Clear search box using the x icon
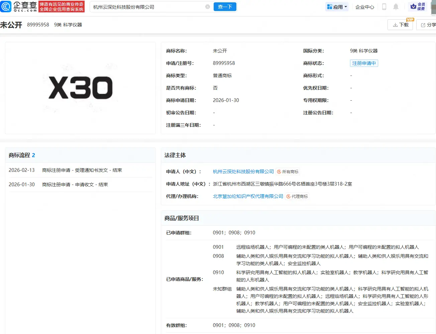Viewport: 436px width, 334px height. coord(208,6)
